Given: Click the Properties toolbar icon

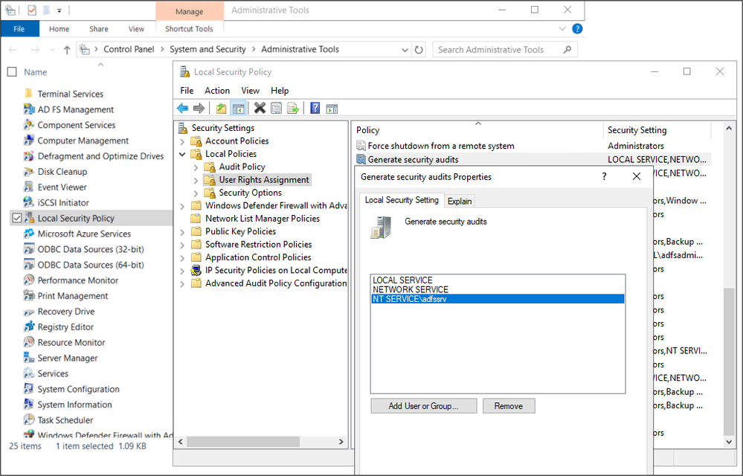Looking at the screenshot, I should coord(276,109).
